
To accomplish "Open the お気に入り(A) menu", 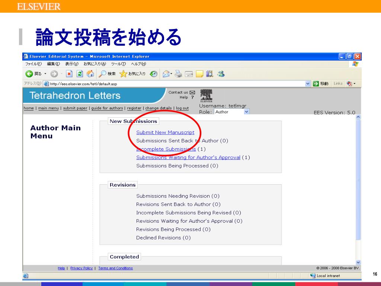I will [x=95, y=64].
